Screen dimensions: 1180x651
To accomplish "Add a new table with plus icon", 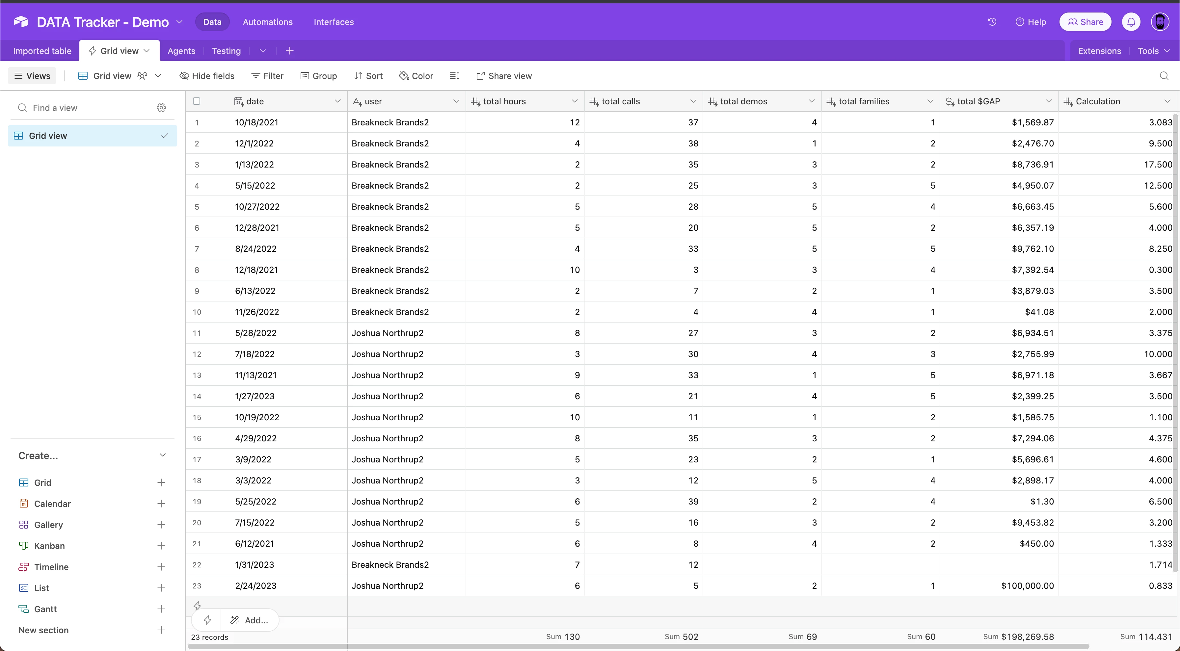I will [x=289, y=51].
